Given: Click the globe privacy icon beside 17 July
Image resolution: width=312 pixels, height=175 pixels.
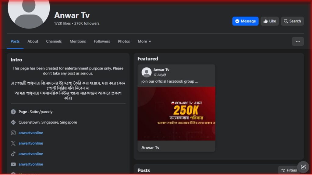Looking at the screenshot, I should point(165,75).
